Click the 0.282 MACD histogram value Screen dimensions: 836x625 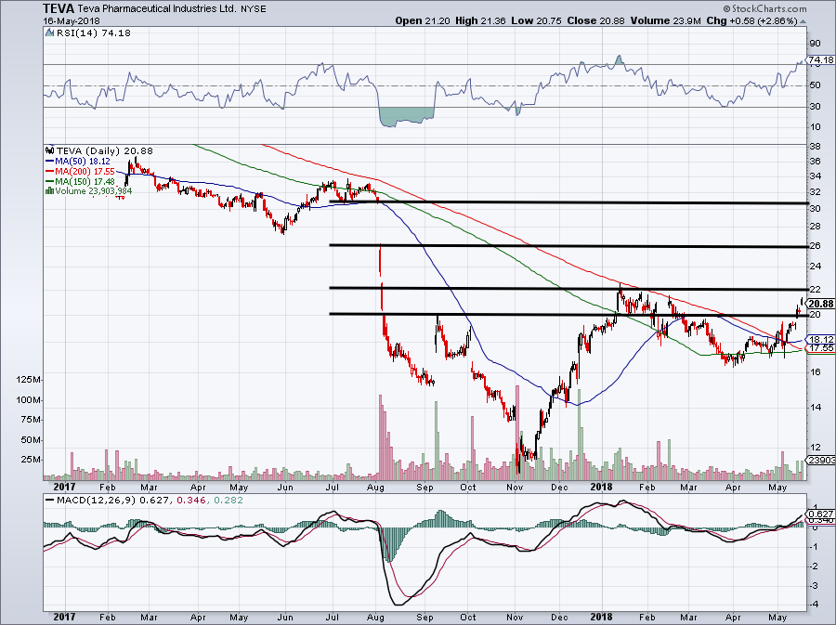point(228,501)
